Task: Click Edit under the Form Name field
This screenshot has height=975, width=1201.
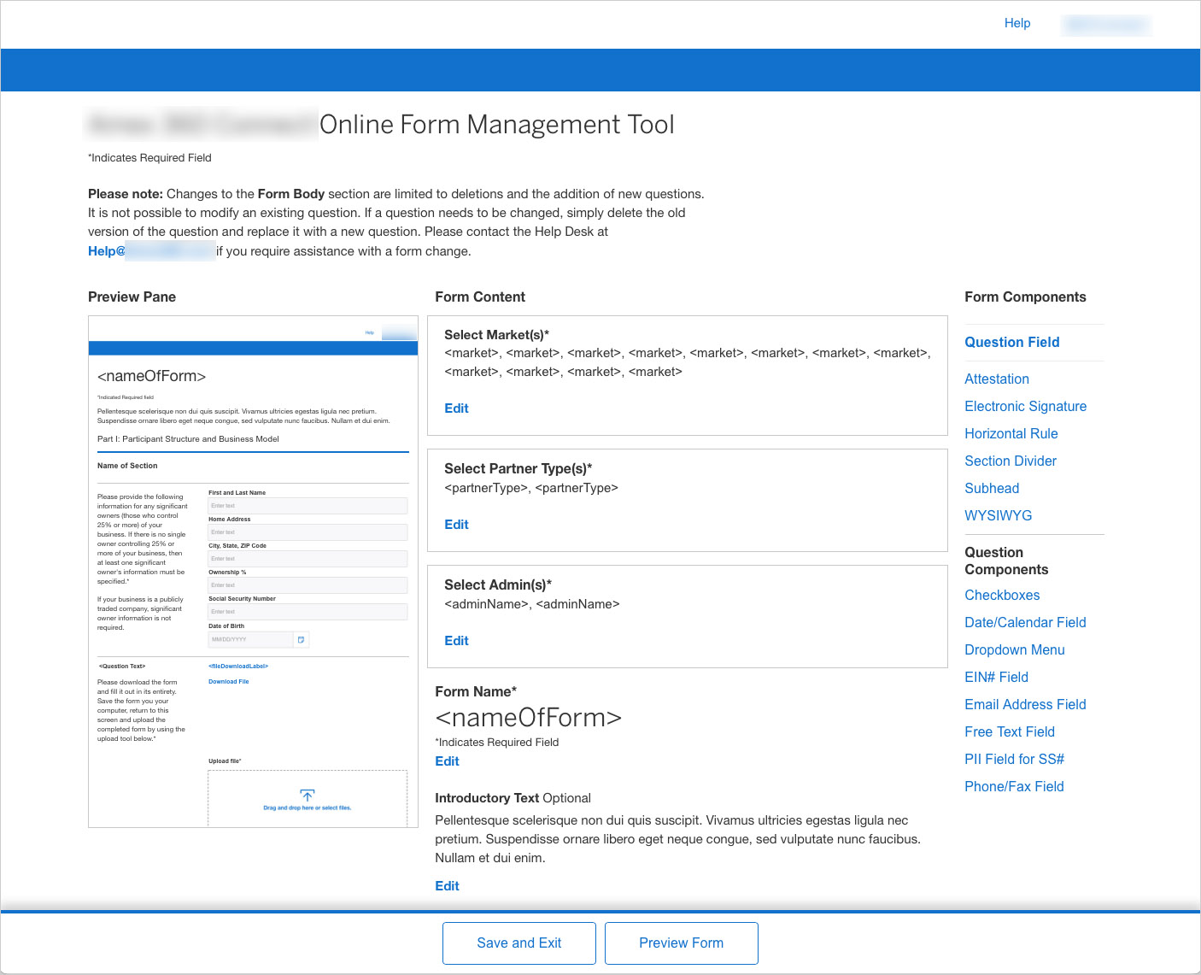Action: click(x=447, y=761)
